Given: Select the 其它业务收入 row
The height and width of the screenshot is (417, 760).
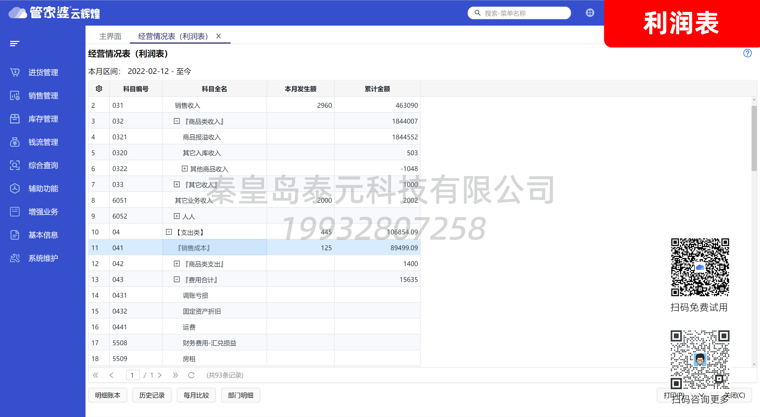Looking at the screenshot, I should pyautogui.click(x=254, y=200).
